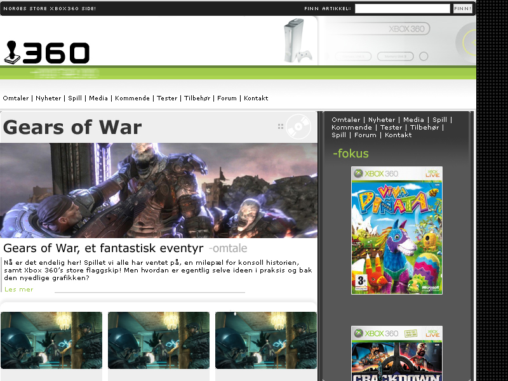Click Tester link in dark sidebar
The image size is (508, 381).
(391, 128)
